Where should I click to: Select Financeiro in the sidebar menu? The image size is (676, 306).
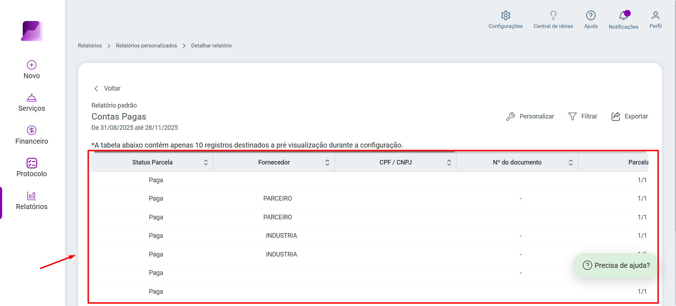[31, 141]
